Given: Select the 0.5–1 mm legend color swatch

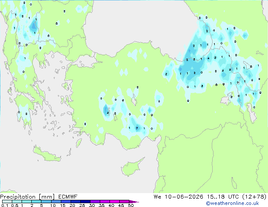Looking at the screenshot, I should click(x=17, y=202).
